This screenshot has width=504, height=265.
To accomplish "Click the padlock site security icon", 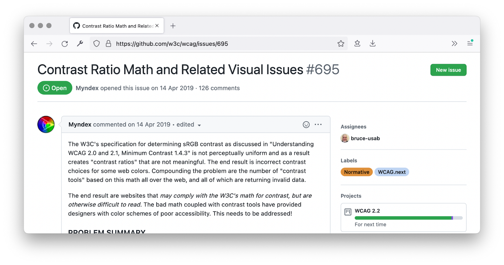I will coord(108,44).
